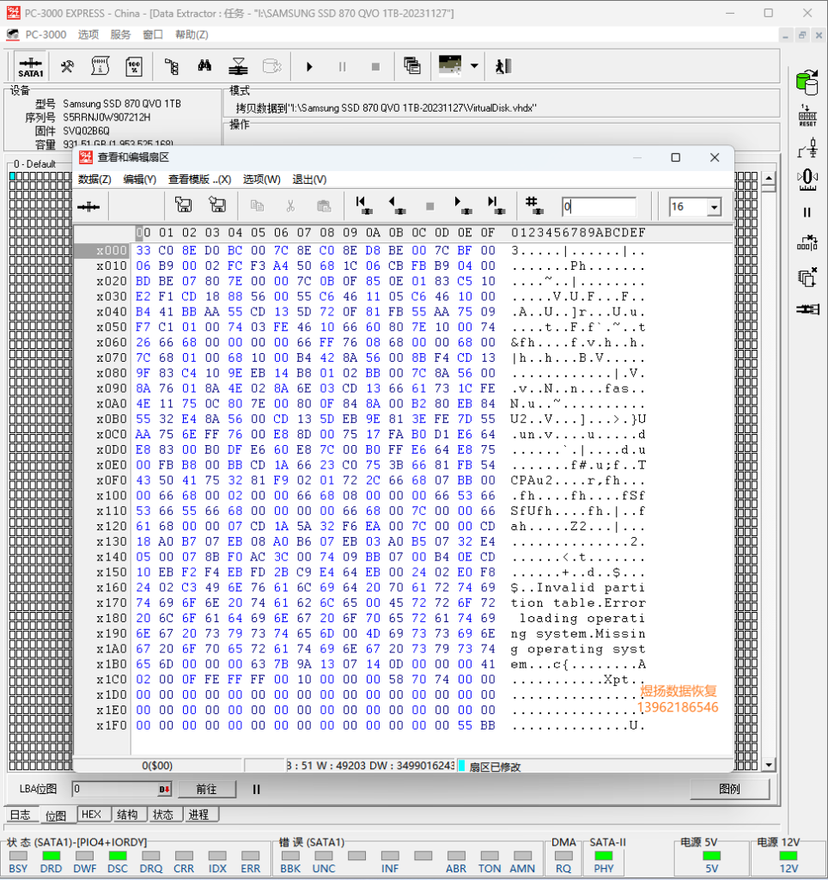The height and width of the screenshot is (880, 828).
Task: Click the map scrollbar up arrow
Action: coord(769,178)
